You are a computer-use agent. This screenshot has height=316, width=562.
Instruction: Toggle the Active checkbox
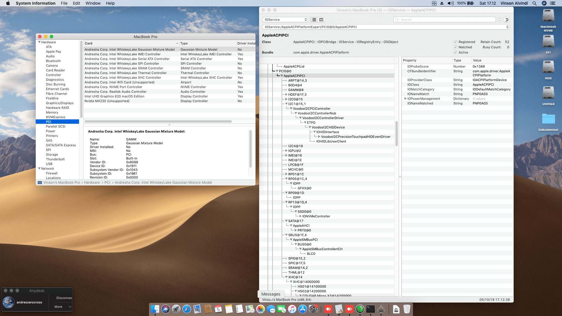(455, 52)
